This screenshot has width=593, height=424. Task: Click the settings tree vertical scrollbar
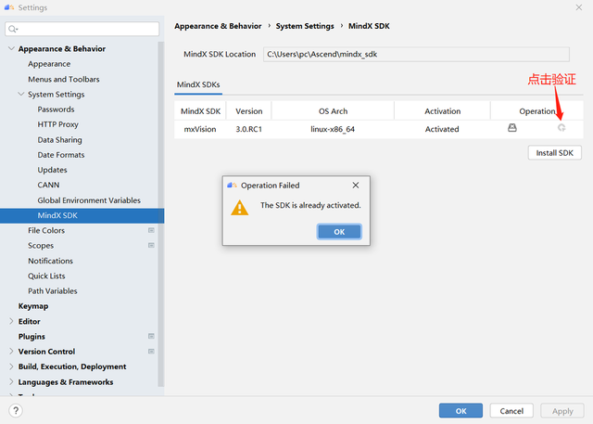tap(161, 214)
